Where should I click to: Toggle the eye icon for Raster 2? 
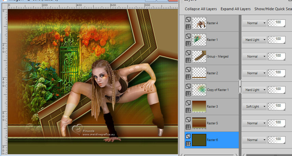(x=188, y=77)
